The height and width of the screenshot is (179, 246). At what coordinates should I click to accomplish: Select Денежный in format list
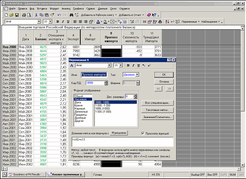(83, 111)
